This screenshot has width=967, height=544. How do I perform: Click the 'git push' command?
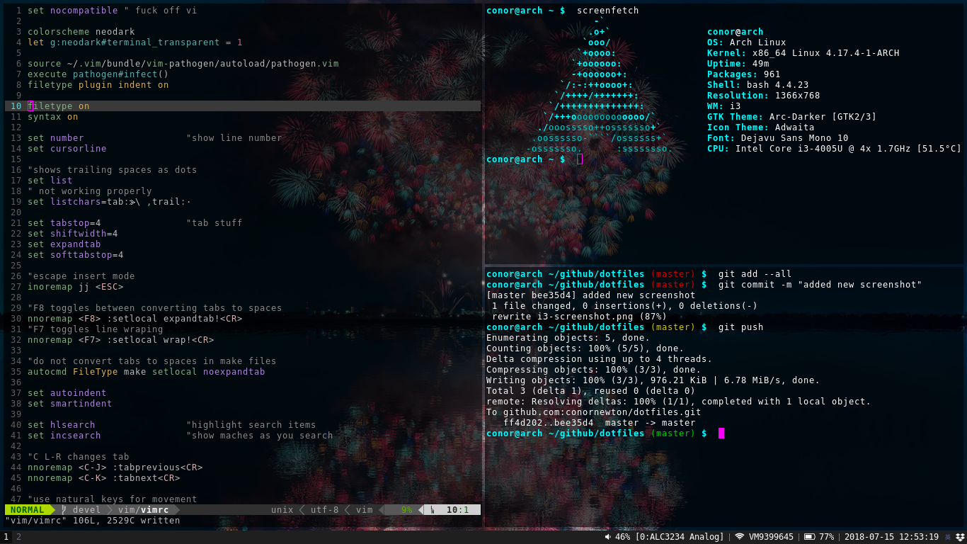tap(740, 327)
